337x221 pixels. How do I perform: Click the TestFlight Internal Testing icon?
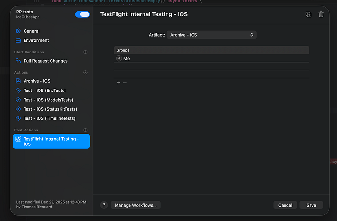pos(18,139)
